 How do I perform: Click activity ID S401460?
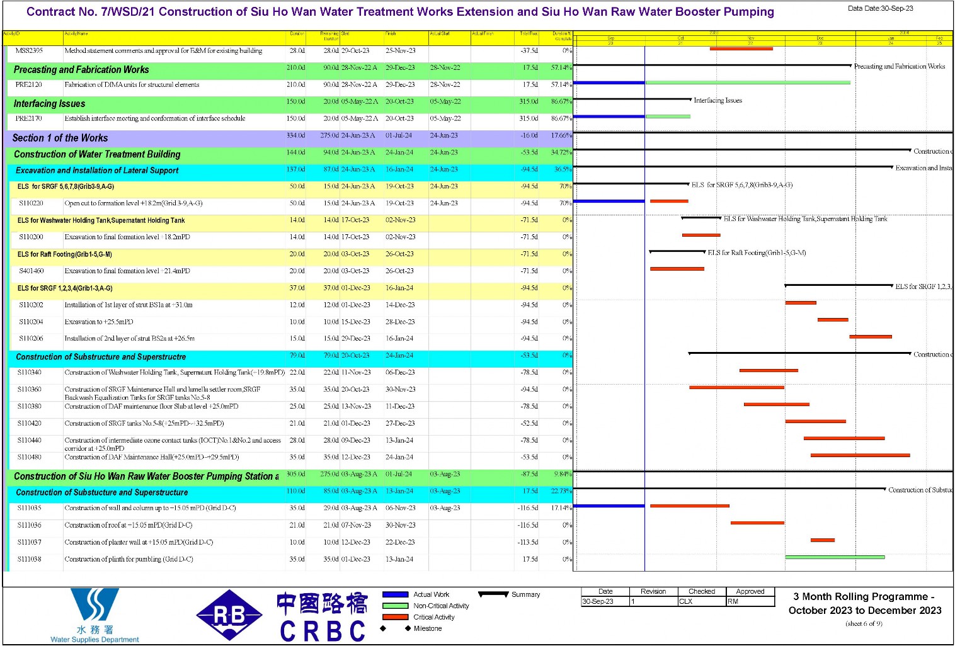pos(31,271)
